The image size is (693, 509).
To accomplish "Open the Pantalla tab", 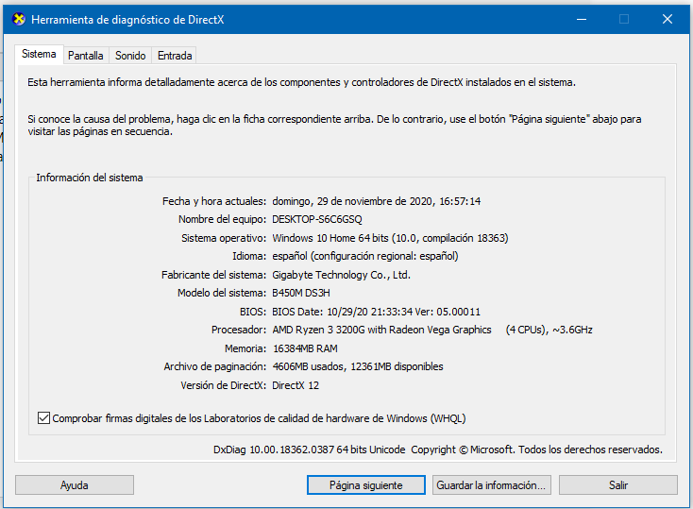I will pyautogui.click(x=86, y=56).
